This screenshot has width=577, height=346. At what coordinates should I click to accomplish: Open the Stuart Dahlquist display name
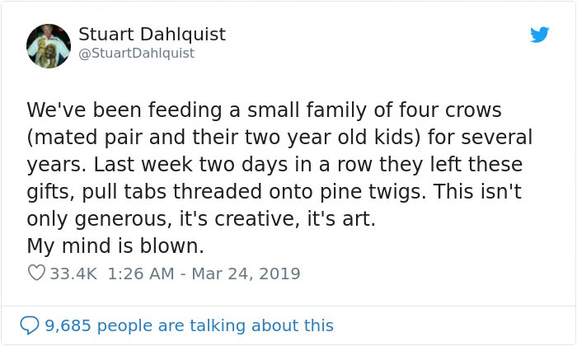(x=152, y=35)
